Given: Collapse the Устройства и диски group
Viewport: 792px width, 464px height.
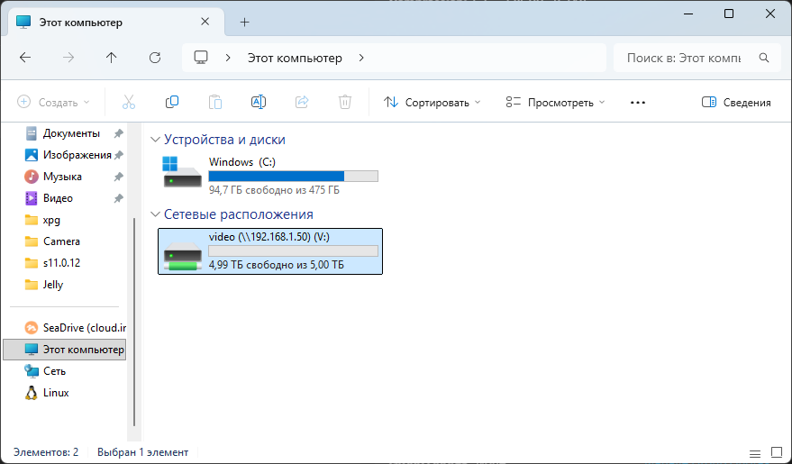Looking at the screenshot, I should [155, 140].
